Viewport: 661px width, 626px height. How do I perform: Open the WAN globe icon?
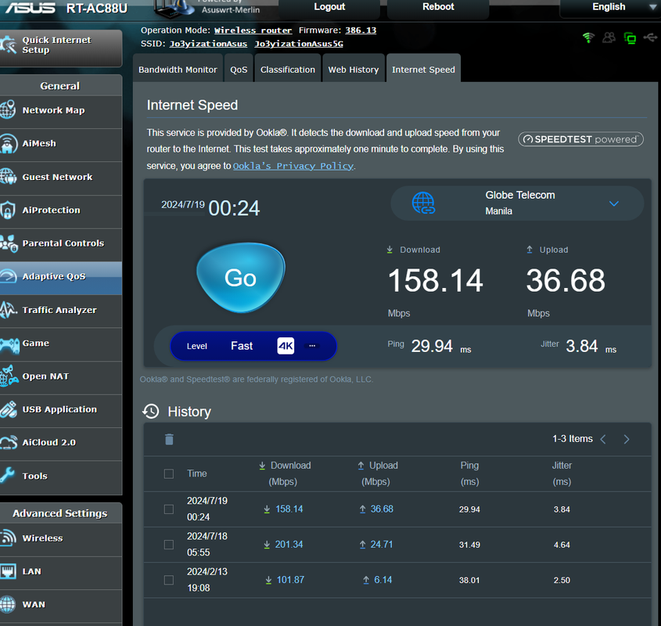8,604
